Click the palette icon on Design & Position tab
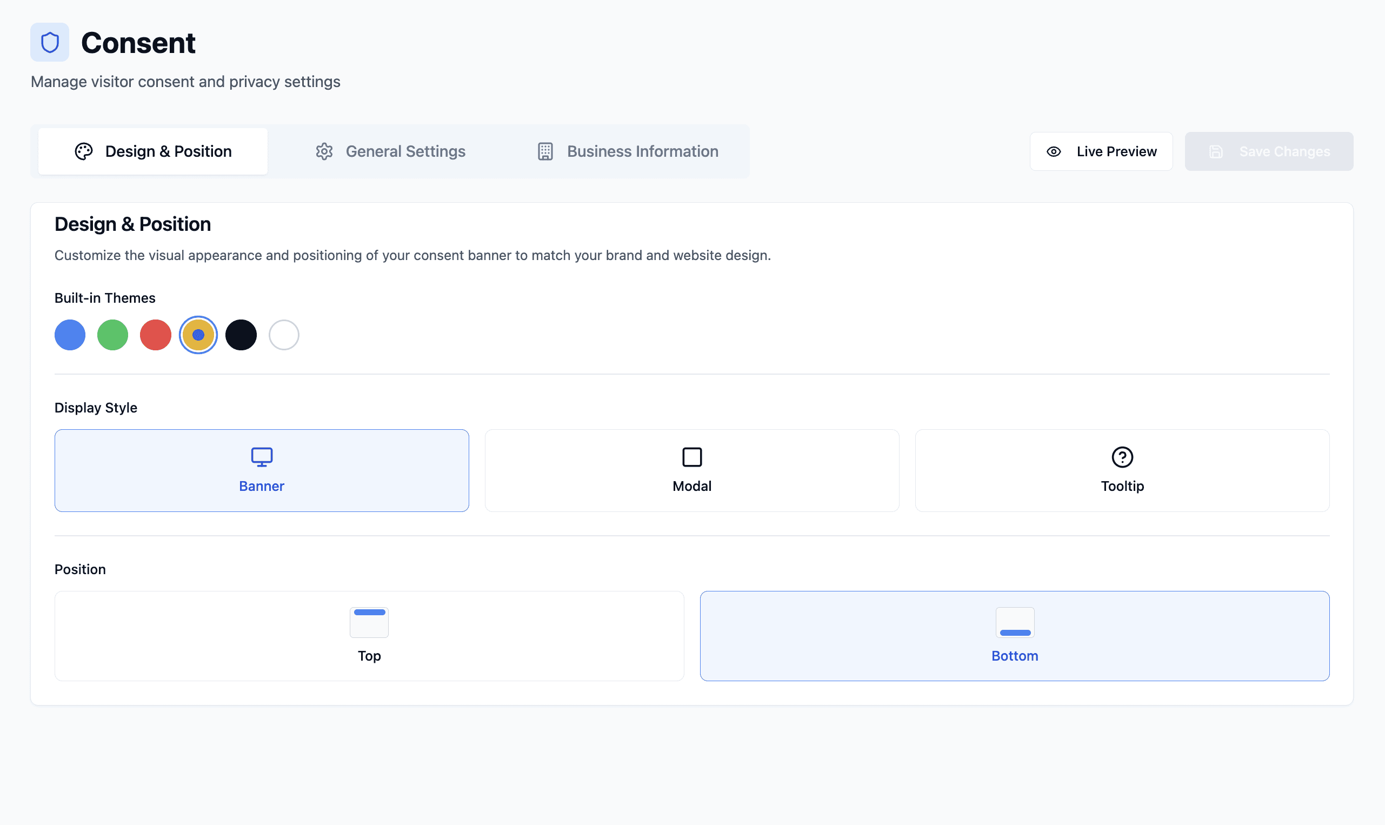The height and width of the screenshot is (825, 1385). click(x=83, y=151)
